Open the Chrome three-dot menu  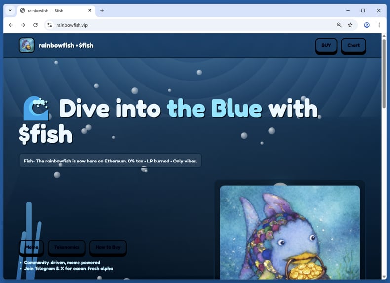click(x=379, y=25)
